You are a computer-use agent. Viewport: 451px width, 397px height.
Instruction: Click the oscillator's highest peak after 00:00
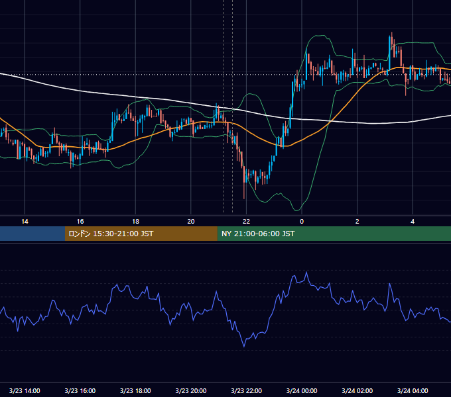(306, 273)
